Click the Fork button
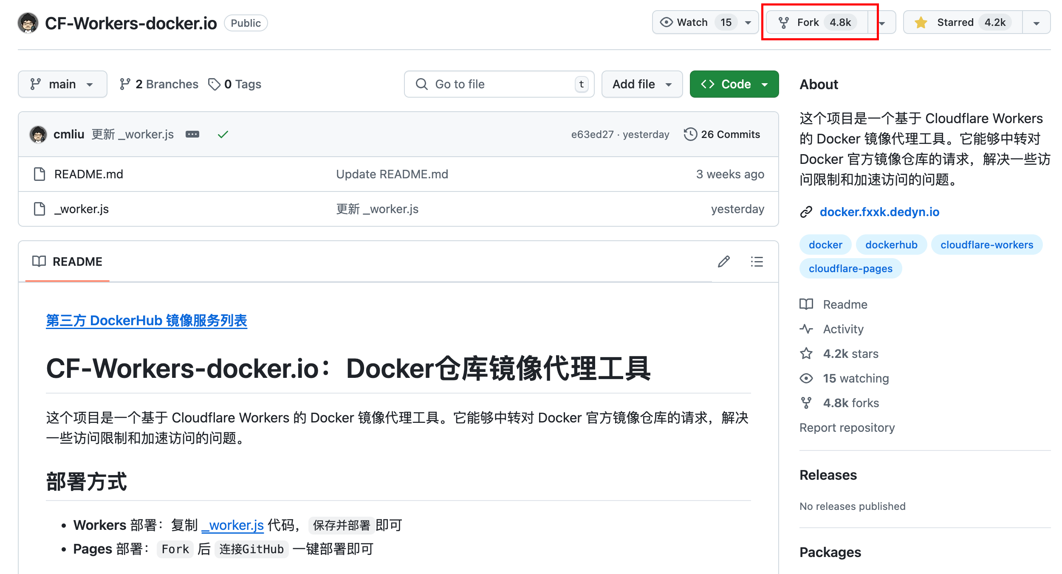Image resolution: width=1062 pixels, height=574 pixels. pos(817,23)
